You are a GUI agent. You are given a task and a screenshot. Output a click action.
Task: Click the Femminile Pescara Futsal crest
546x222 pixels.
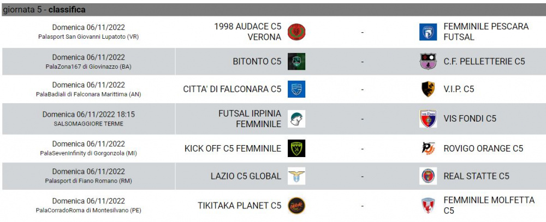pos(428,32)
